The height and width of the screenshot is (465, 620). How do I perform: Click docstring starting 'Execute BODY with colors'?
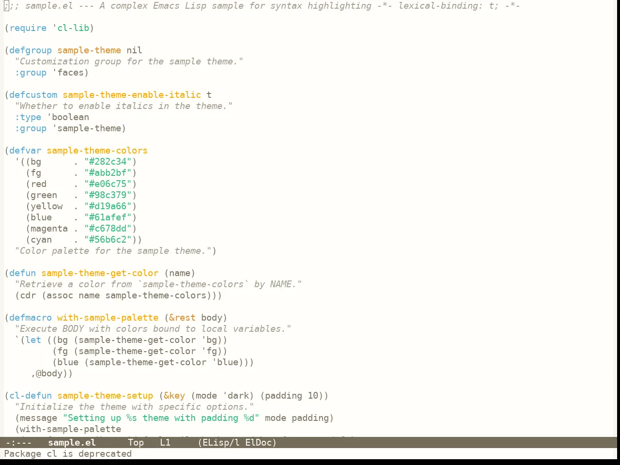click(153, 329)
